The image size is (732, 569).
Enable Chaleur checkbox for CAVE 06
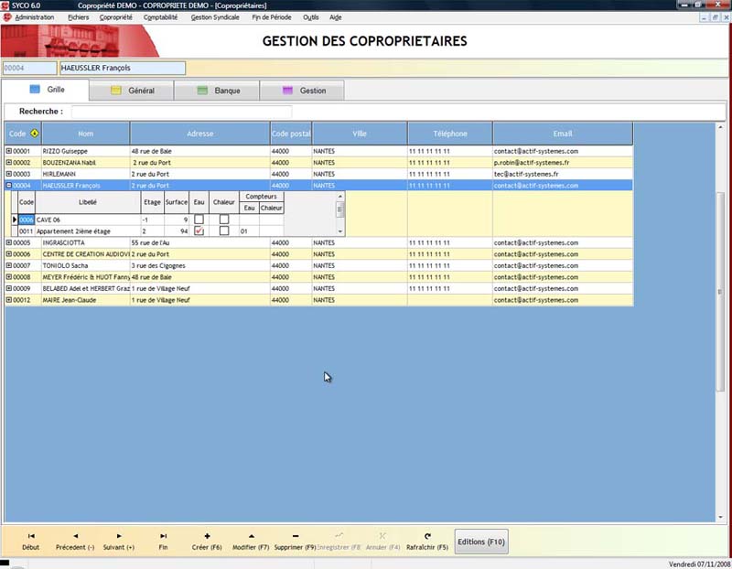224,220
